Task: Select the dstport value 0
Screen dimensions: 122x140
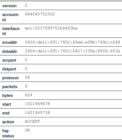Action: point(26,68)
